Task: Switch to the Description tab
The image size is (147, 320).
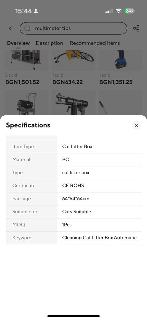Action: tap(49, 43)
